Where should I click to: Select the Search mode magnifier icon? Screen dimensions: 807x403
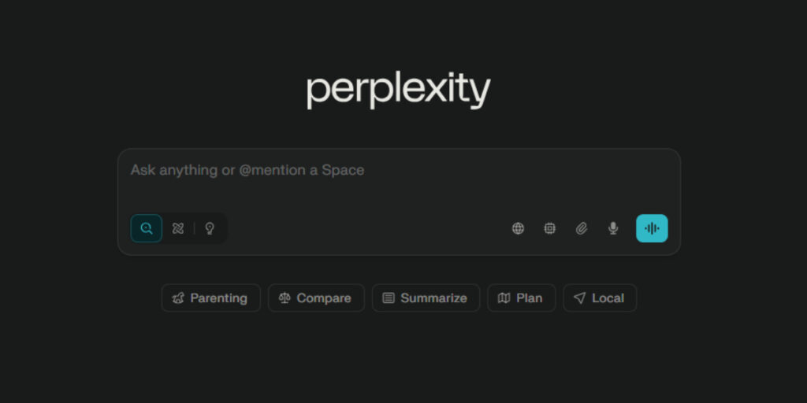point(147,228)
